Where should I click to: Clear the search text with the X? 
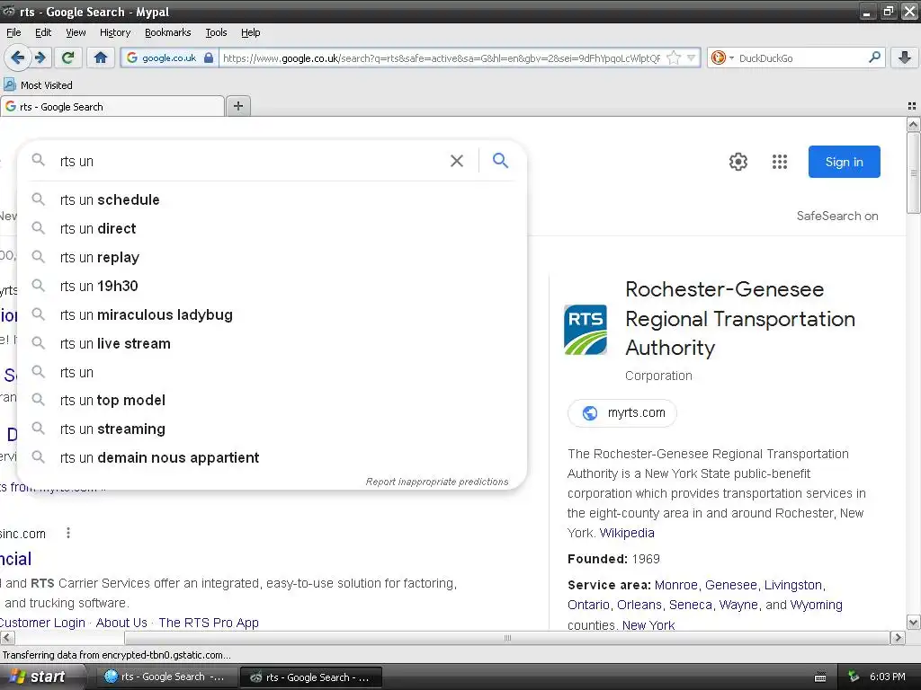(x=456, y=161)
